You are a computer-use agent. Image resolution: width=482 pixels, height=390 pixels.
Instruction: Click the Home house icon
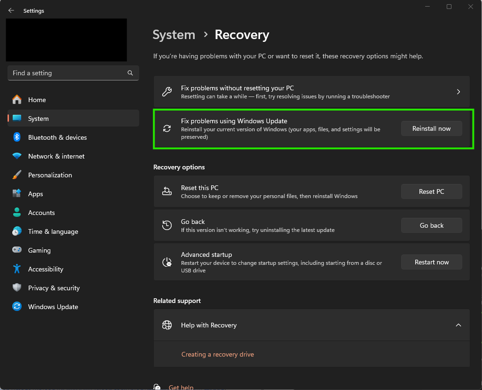pyautogui.click(x=17, y=100)
